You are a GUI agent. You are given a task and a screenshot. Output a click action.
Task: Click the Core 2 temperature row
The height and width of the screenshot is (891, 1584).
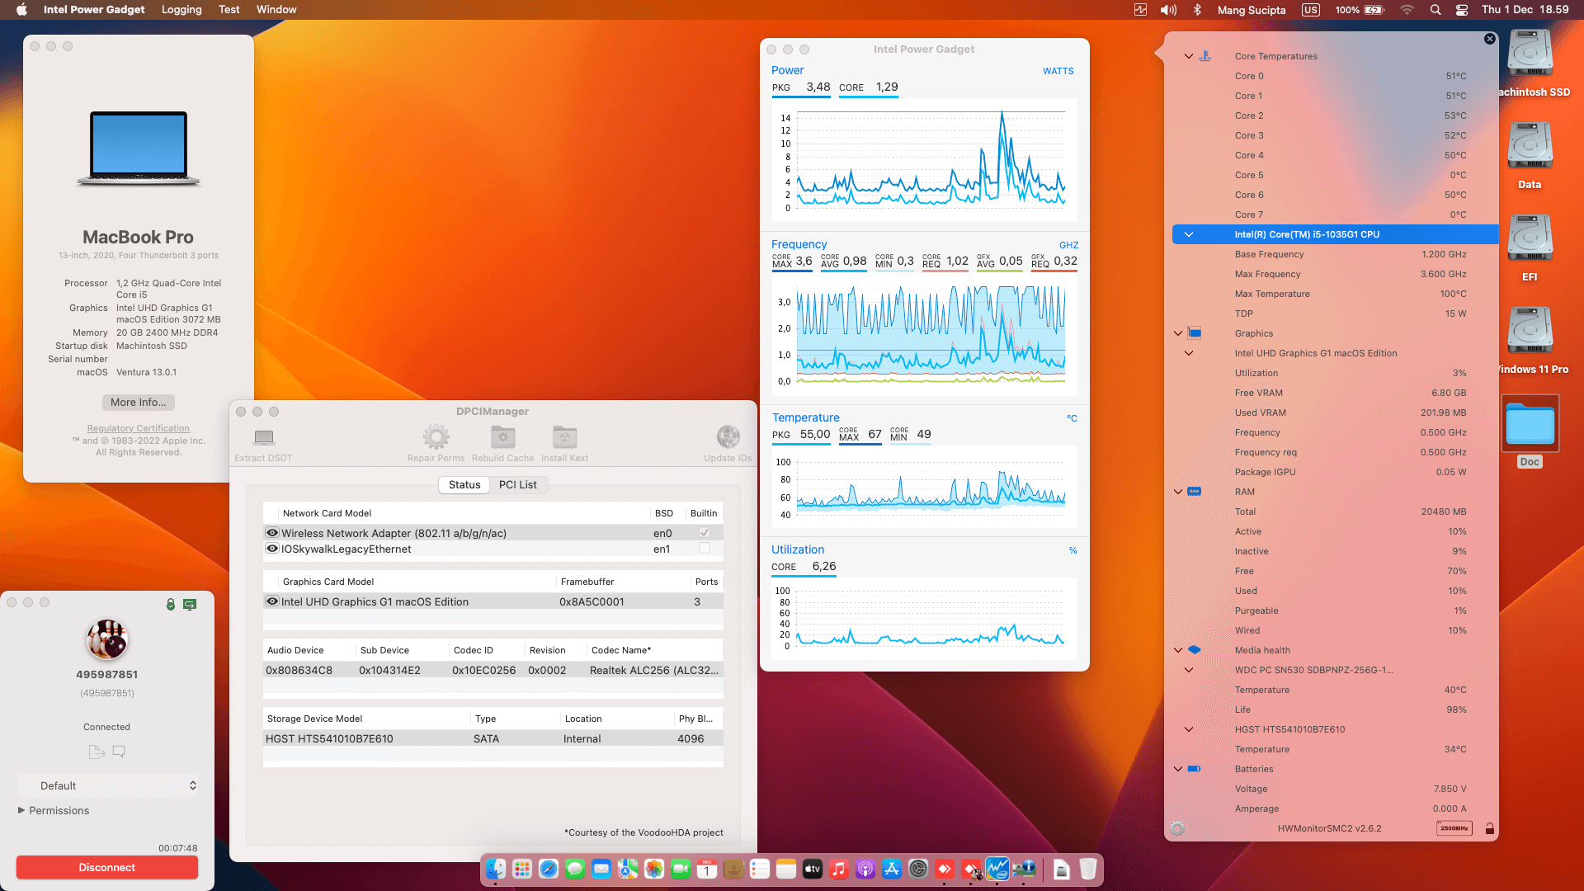click(x=1335, y=115)
